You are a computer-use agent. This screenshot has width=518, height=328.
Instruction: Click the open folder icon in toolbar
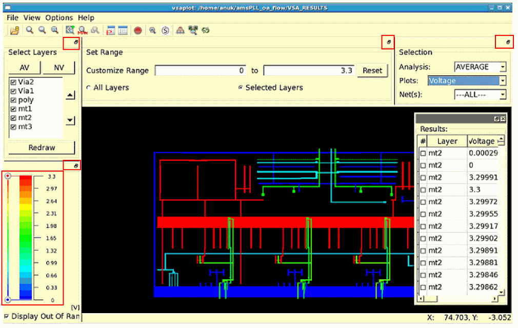pyautogui.click(x=15, y=31)
